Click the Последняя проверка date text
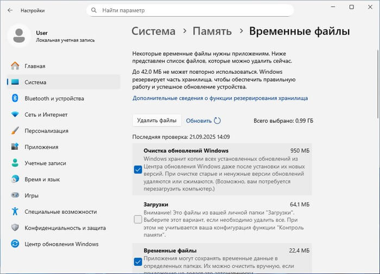Viewport: 380px width, 274px height. [181, 137]
